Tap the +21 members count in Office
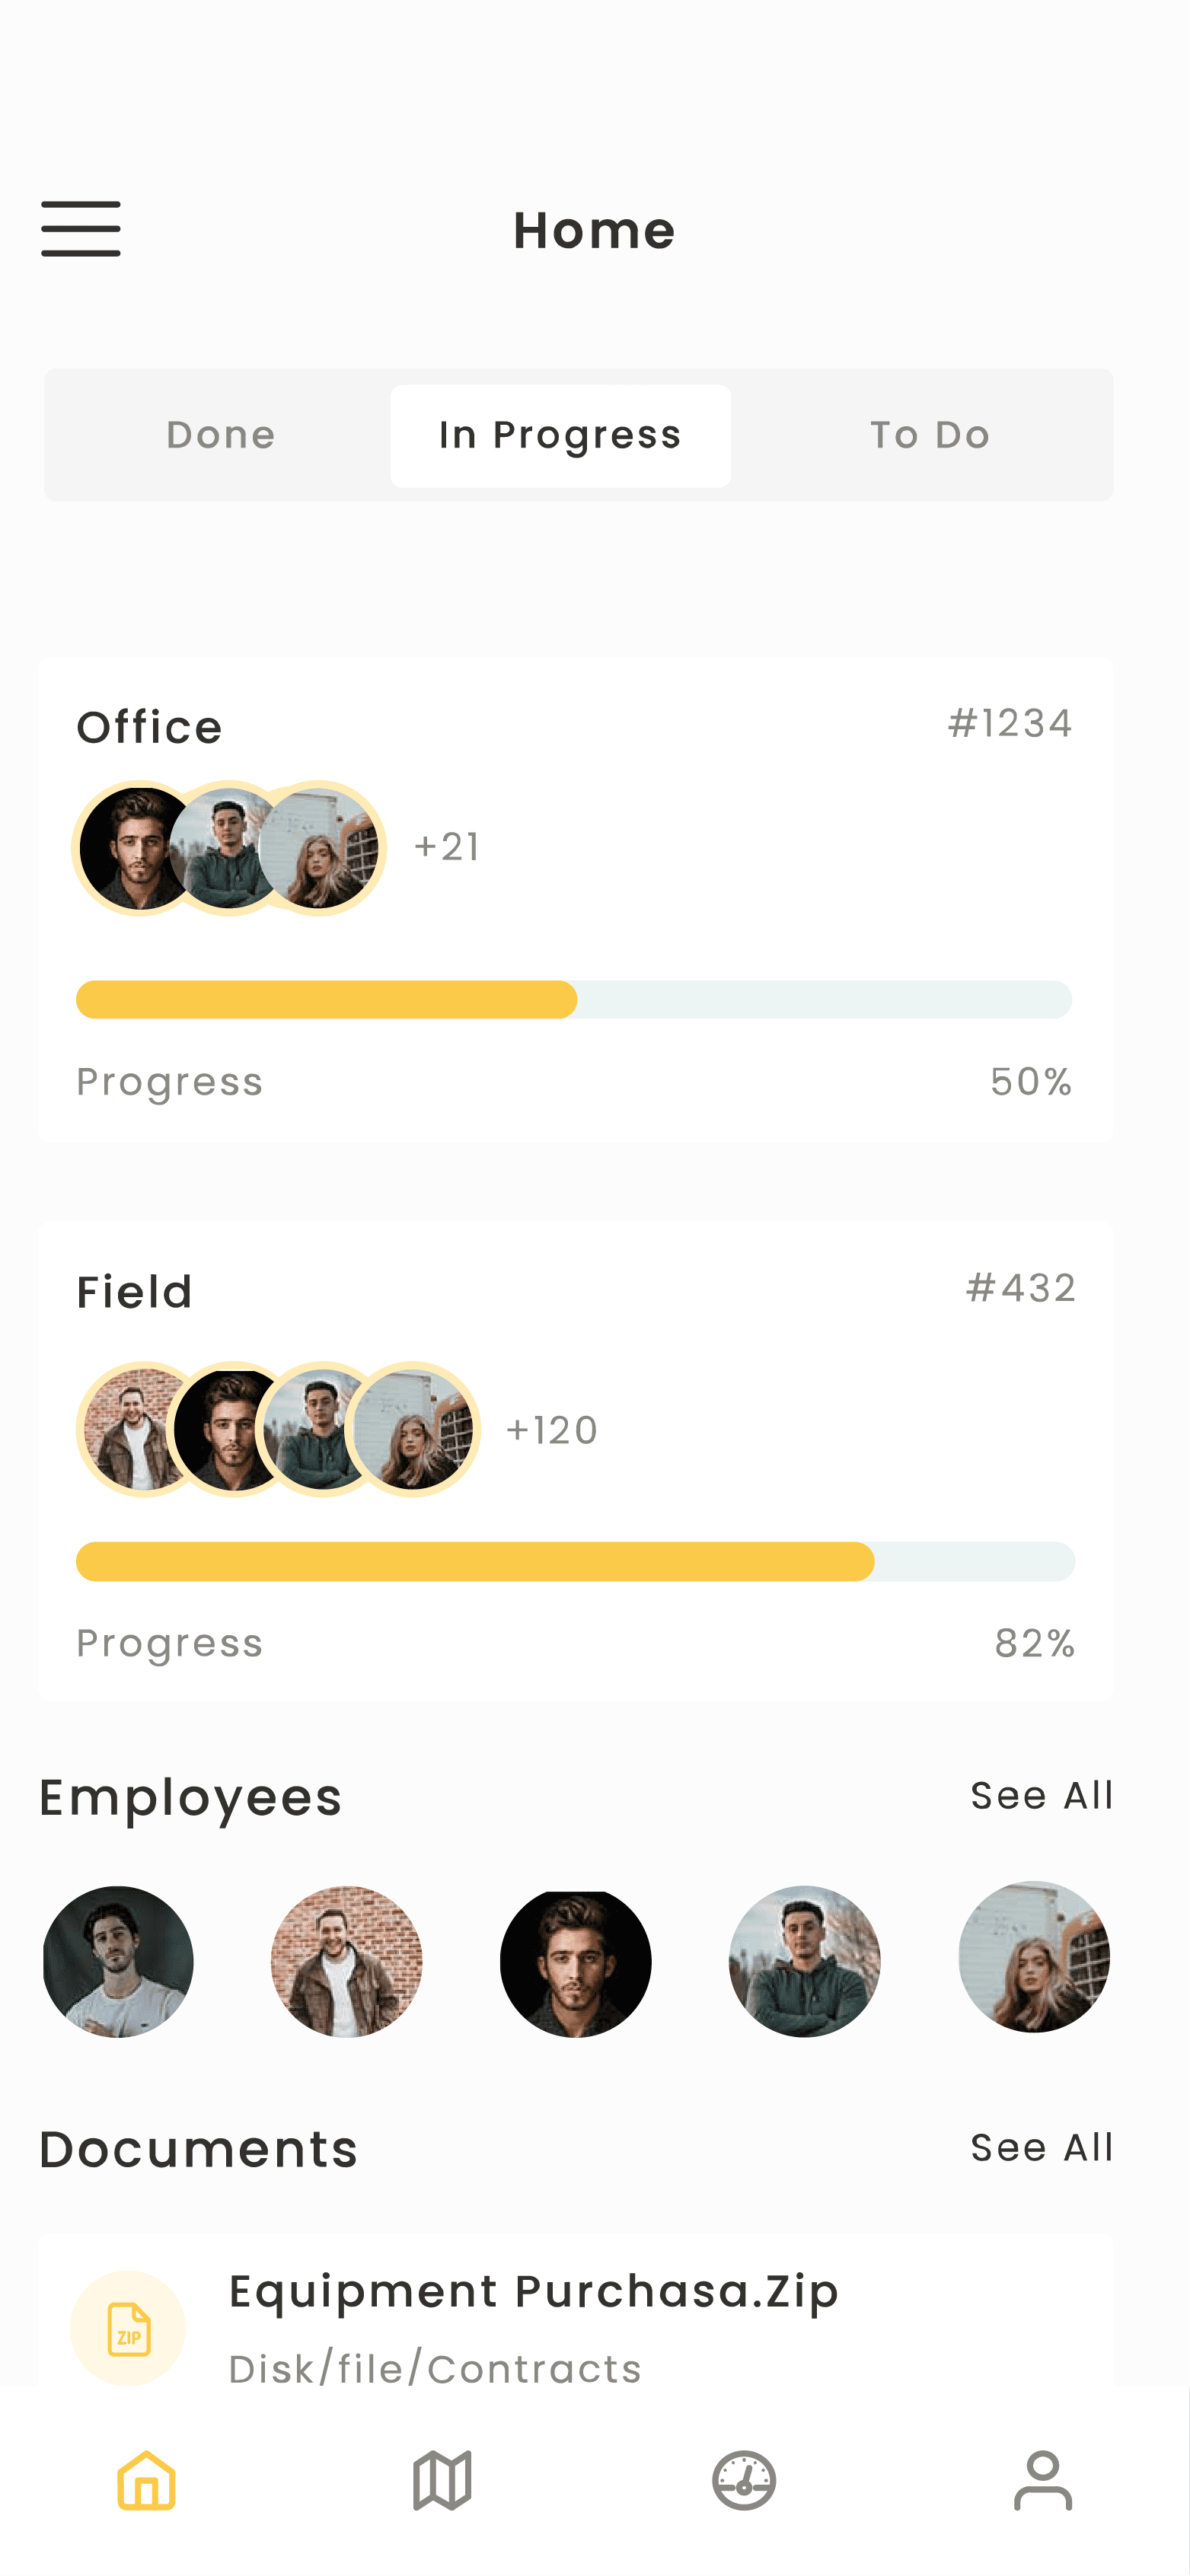Viewport: 1190px width, 2576px height. (447, 847)
